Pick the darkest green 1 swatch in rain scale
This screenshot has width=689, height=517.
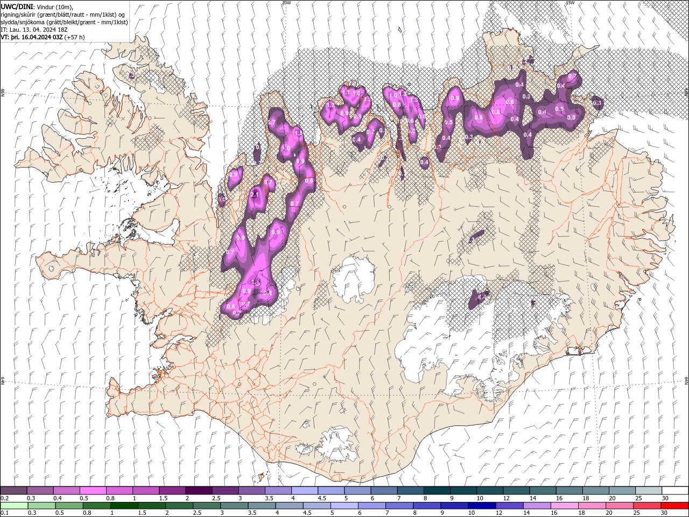tap(124, 506)
